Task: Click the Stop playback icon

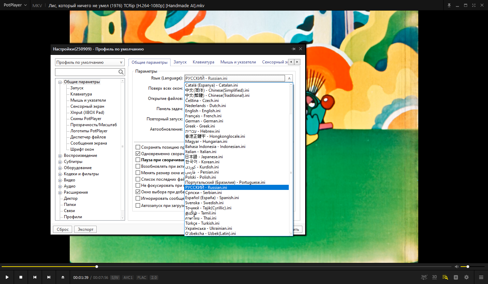Action: coord(21,277)
